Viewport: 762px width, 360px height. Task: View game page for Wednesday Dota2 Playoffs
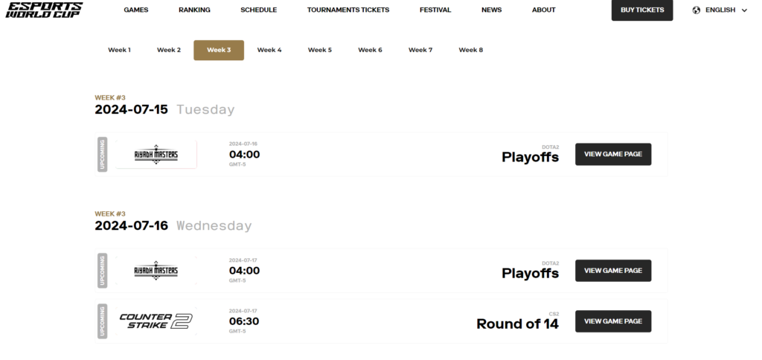(613, 271)
